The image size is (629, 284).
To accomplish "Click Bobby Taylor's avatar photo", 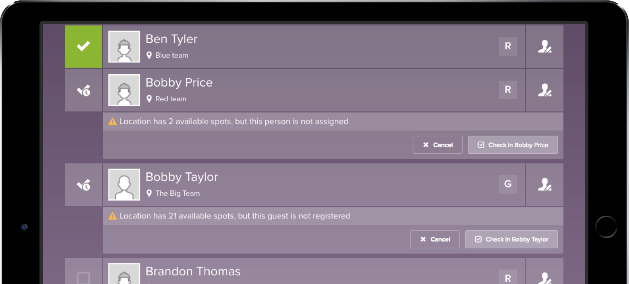I will (x=124, y=185).
